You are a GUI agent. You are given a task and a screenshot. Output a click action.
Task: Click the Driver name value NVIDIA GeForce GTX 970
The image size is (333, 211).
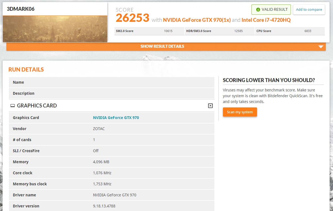115,195
